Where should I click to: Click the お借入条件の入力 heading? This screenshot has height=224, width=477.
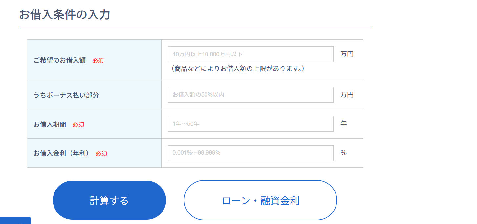[64, 15]
